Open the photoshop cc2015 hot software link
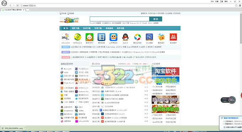 tap(114, 47)
